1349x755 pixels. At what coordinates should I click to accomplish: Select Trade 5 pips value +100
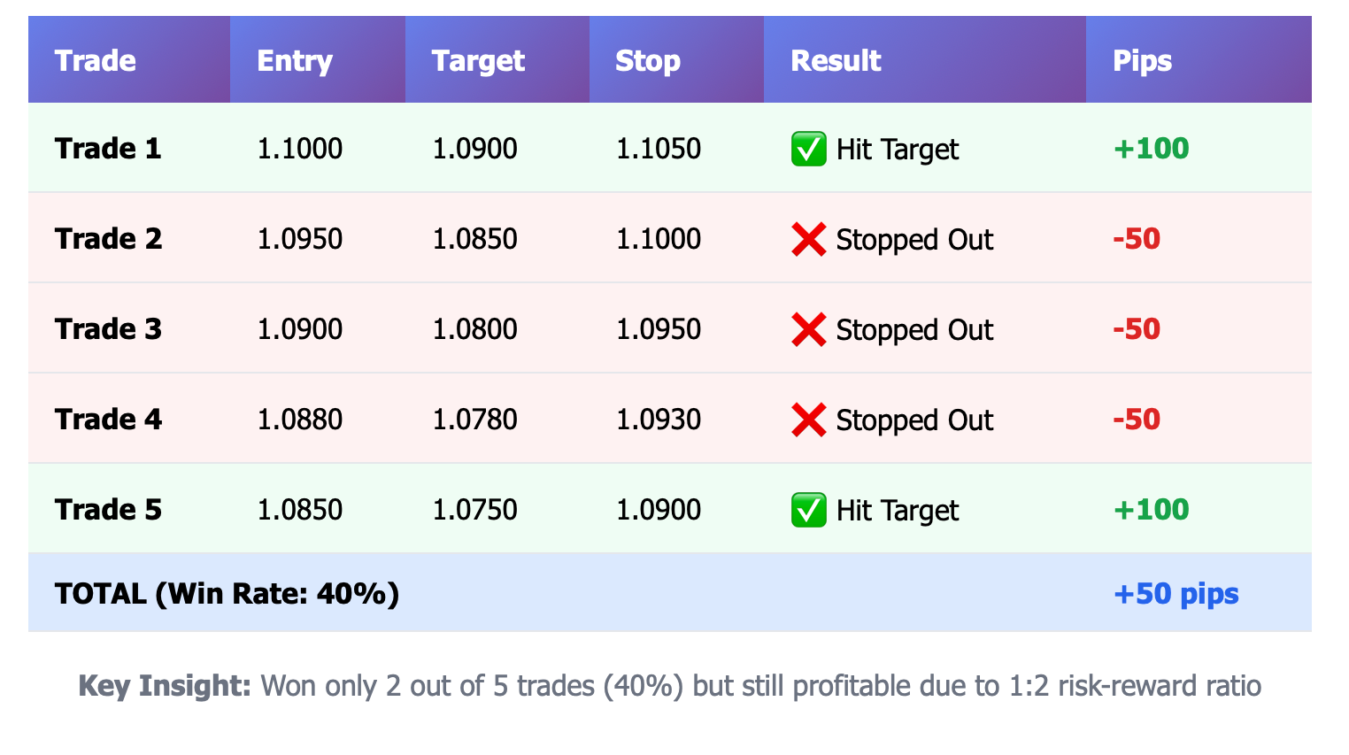click(x=1151, y=510)
